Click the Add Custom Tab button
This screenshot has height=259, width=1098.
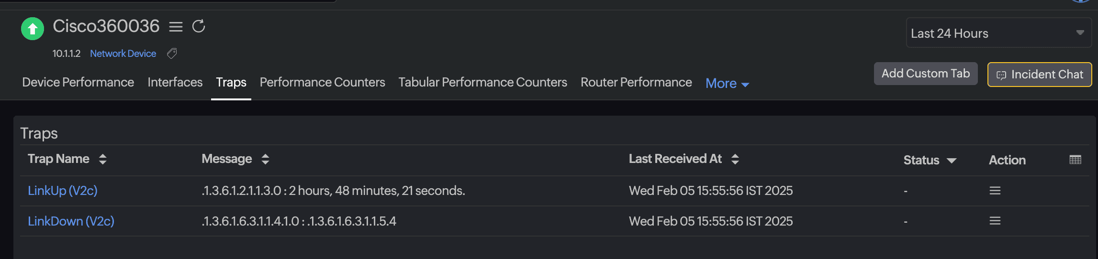(x=925, y=74)
